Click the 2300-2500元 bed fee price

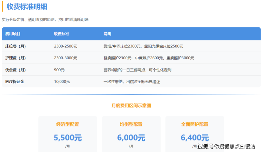(66, 46)
